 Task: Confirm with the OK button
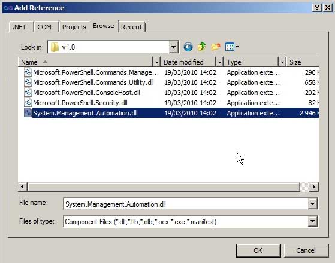click(x=258, y=250)
